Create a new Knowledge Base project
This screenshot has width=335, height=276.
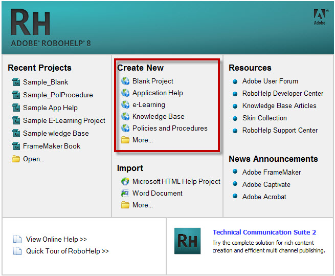pos(159,116)
